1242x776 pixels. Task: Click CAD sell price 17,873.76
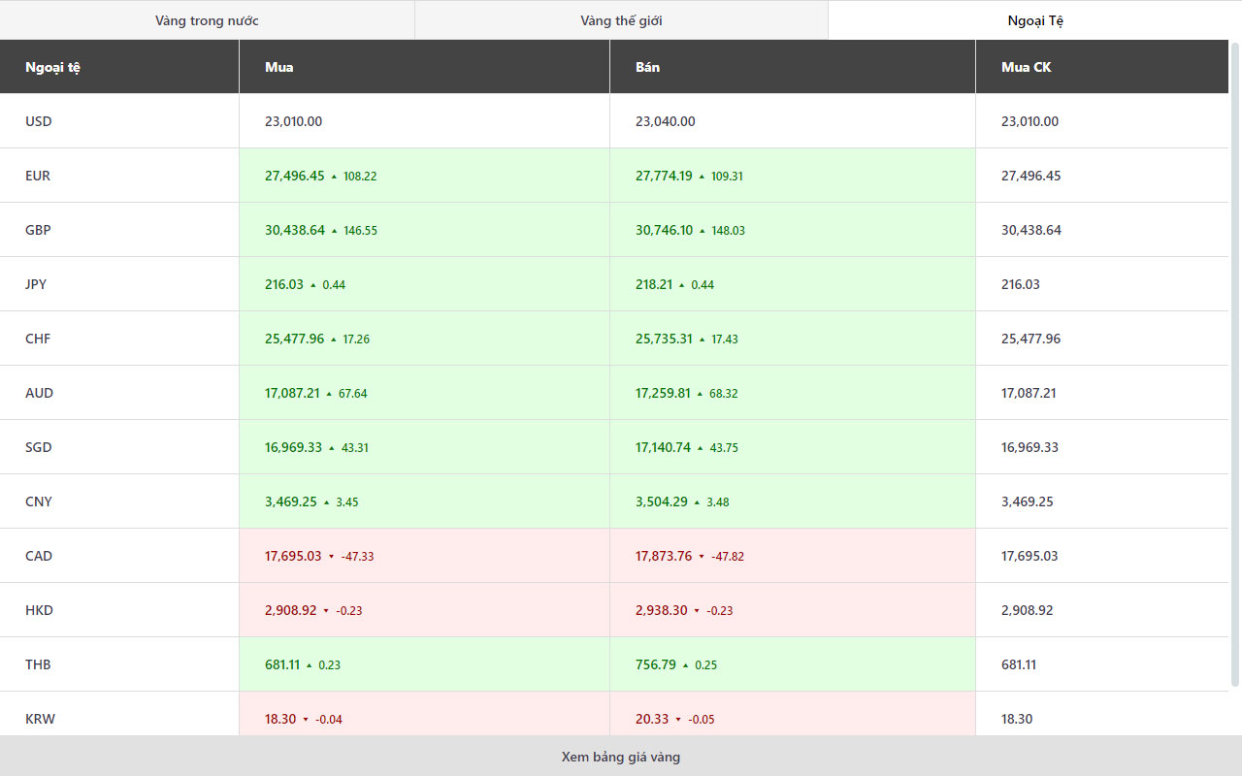click(x=664, y=556)
